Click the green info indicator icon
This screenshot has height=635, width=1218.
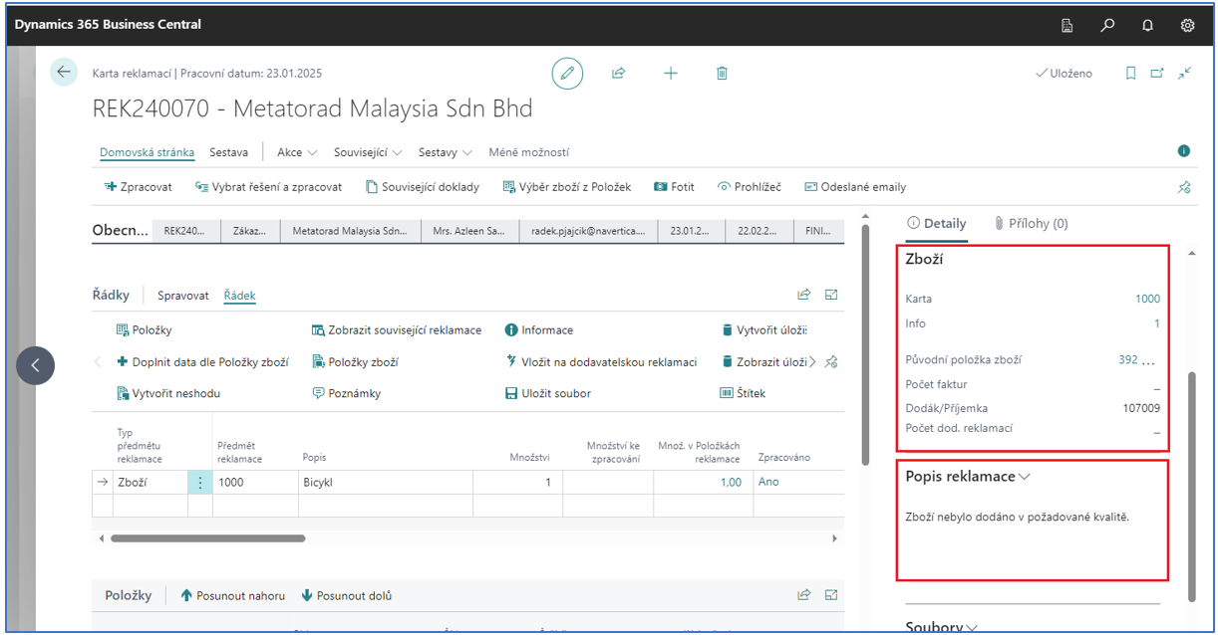point(1184,151)
